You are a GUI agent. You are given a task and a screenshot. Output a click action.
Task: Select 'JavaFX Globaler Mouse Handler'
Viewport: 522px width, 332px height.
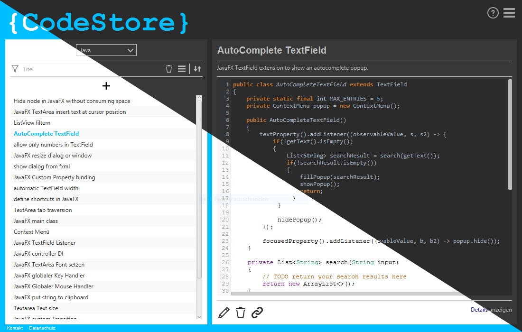(103, 286)
